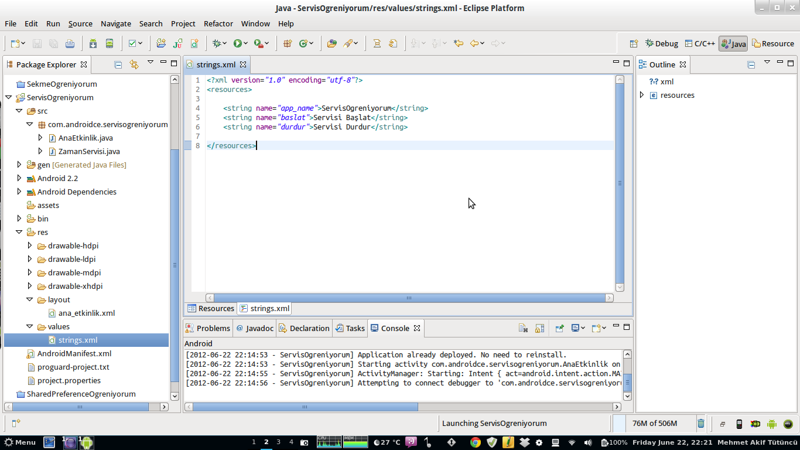Expand the gen Generated Java Files folder

tap(19, 165)
